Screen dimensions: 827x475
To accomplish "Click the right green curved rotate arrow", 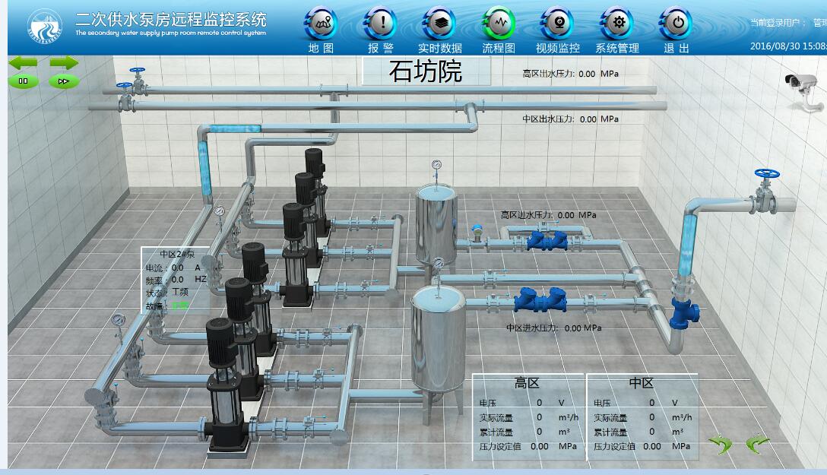I will [757, 443].
